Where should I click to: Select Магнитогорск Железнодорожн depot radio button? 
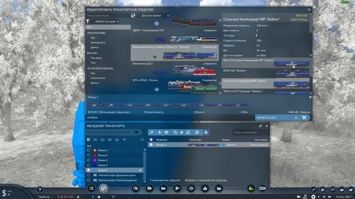pos(89,180)
